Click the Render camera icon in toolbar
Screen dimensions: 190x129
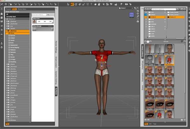(126, 4)
